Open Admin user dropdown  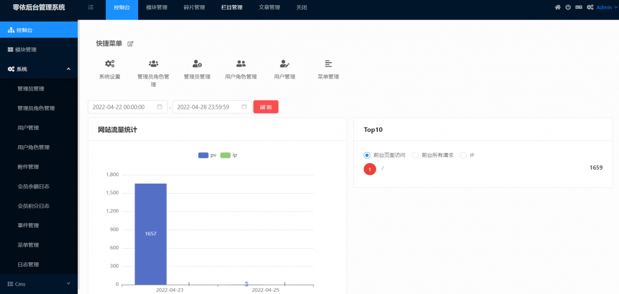607,7
